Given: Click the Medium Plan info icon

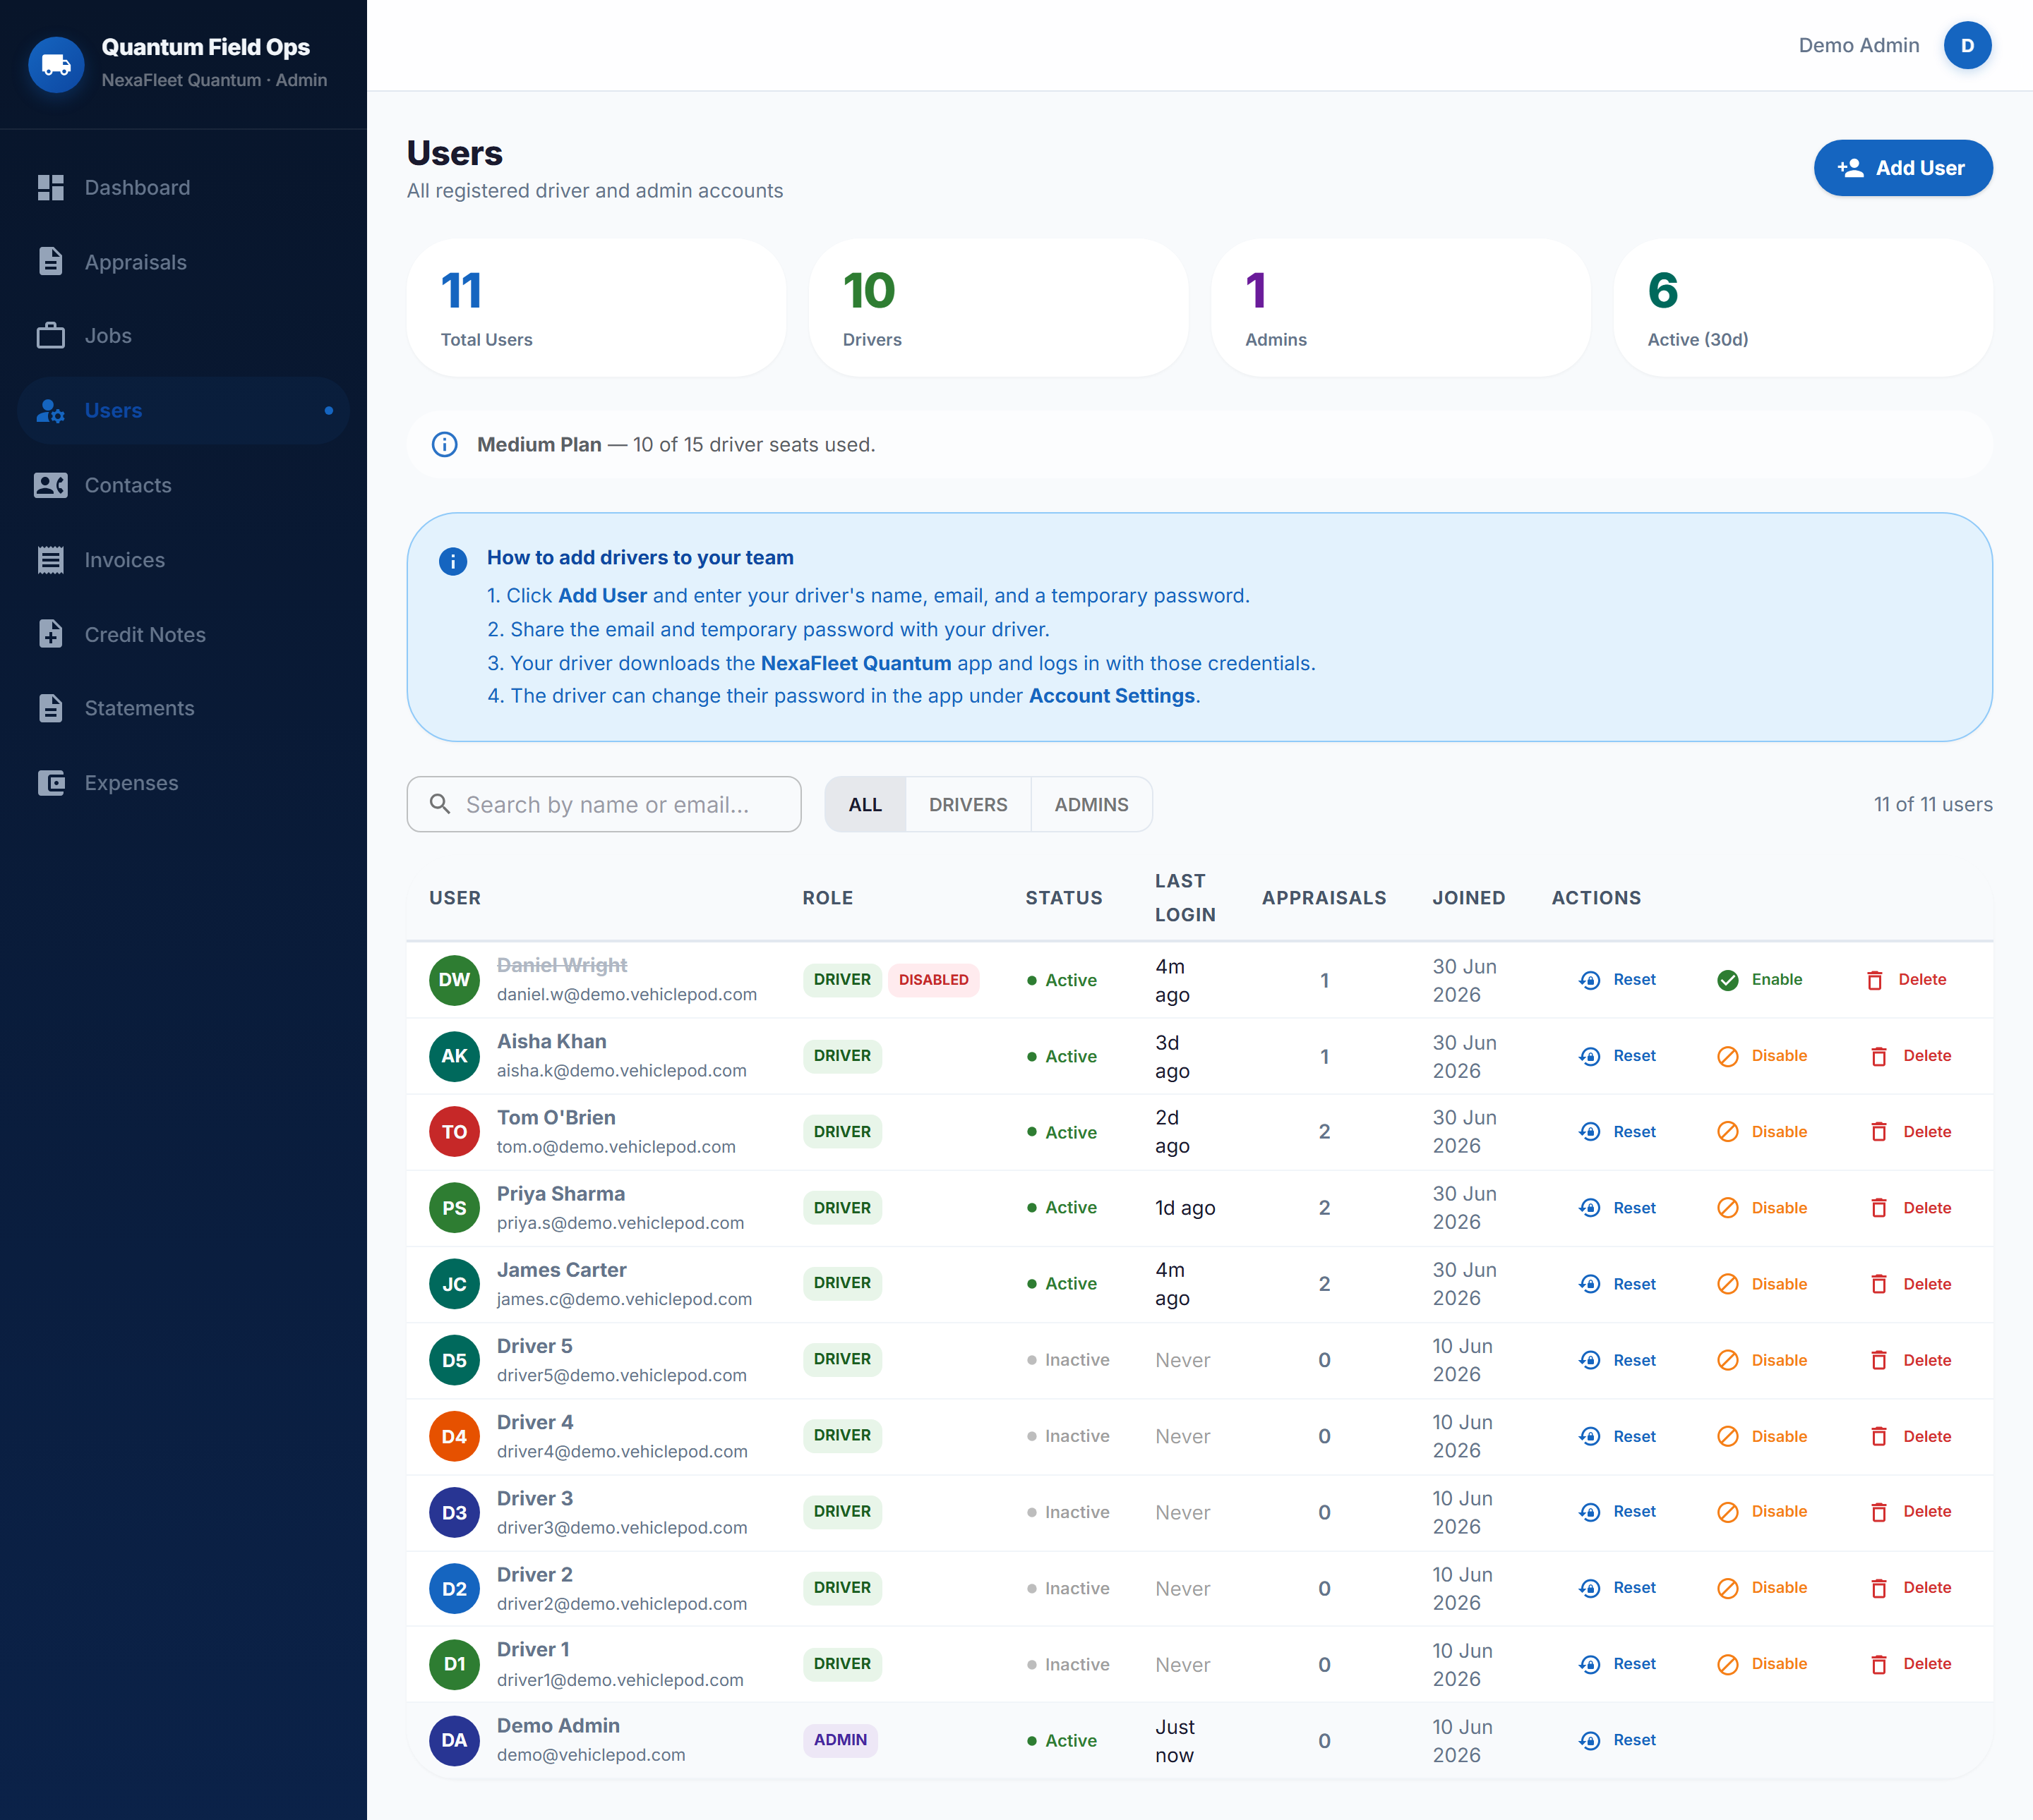Looking at the screenshot, I should tap(444, 444).
